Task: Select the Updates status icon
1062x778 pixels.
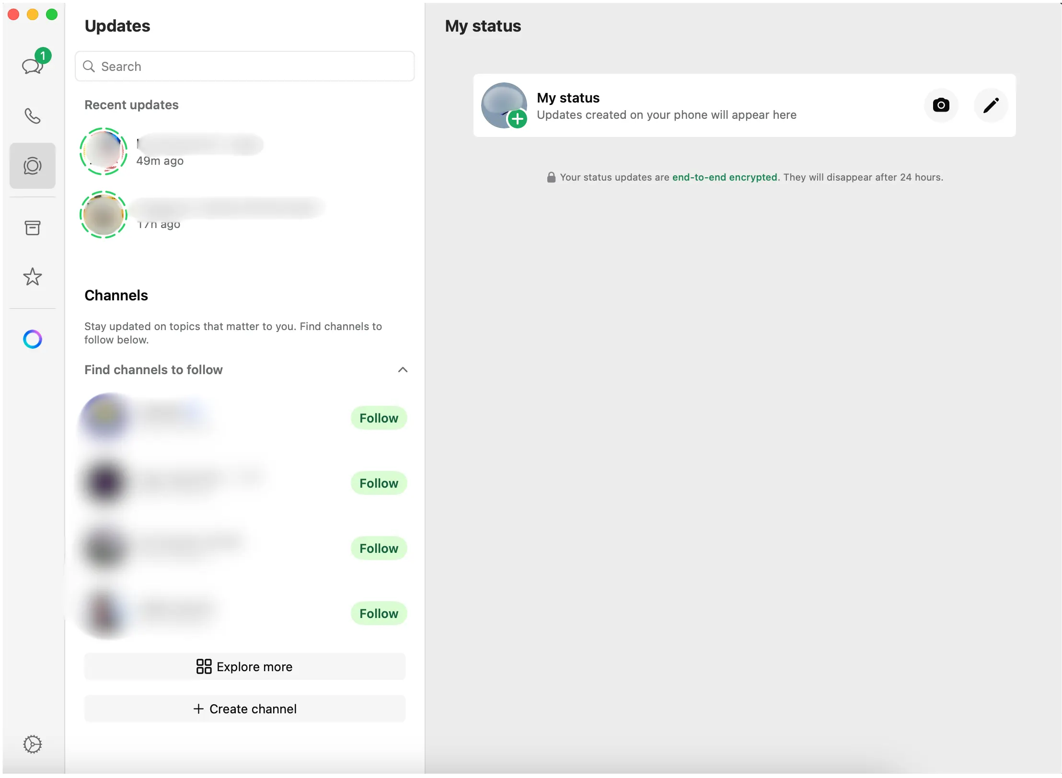Action: pyautogui.click(x=32, y=166)
